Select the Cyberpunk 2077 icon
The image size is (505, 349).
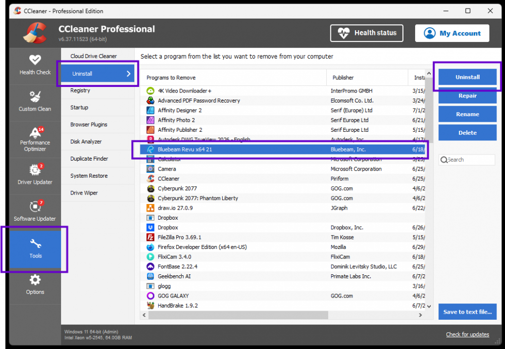150,188
